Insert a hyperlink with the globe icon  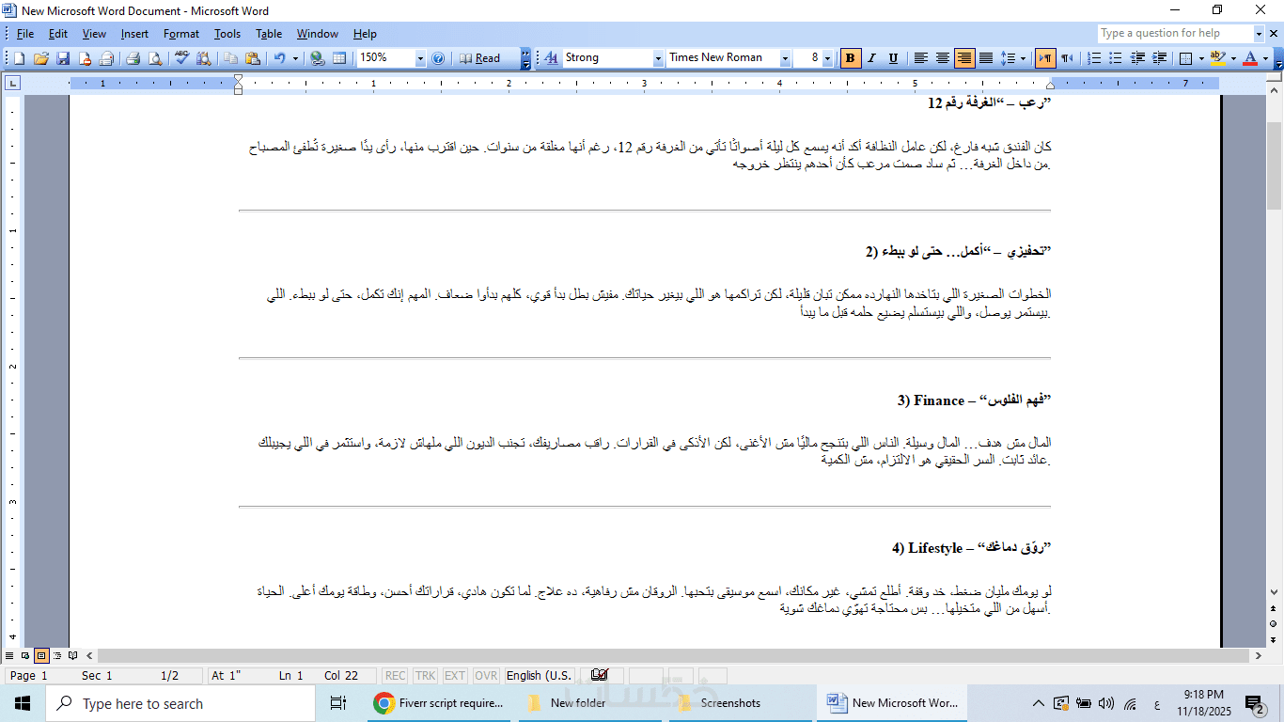318,58
